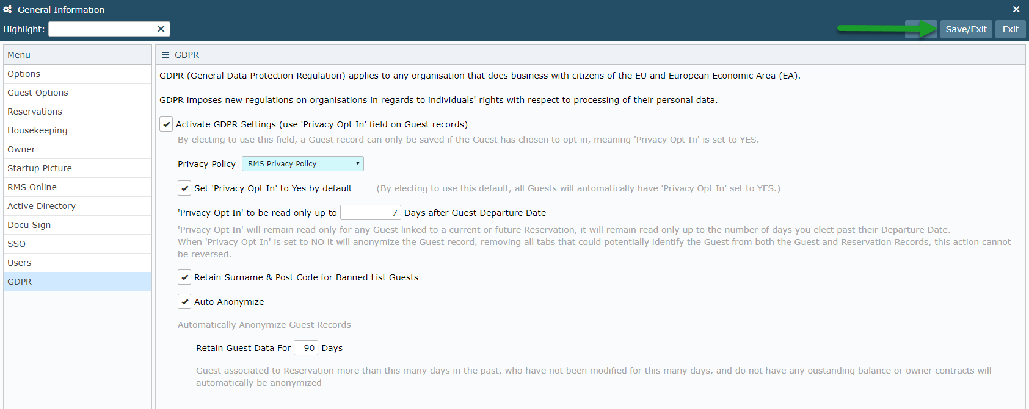Image resolution: width=1029 pixels, height=409 pixels.
Task: Click the days after departure input box
Action: tap(371, 213)
